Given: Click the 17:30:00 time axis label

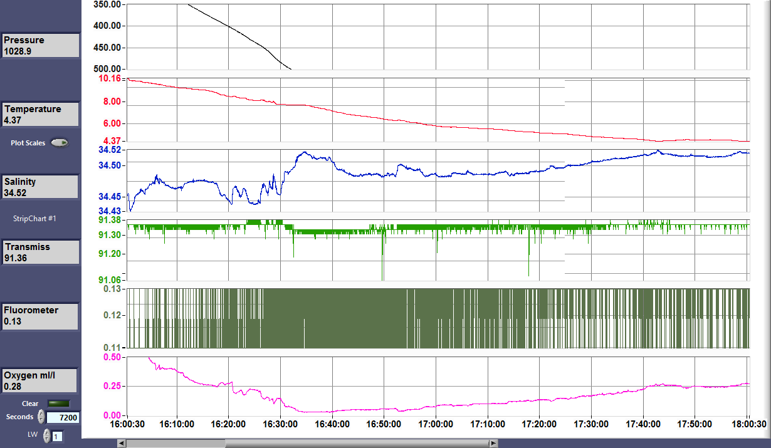Looking at the screenshot, I should (591, 424).
